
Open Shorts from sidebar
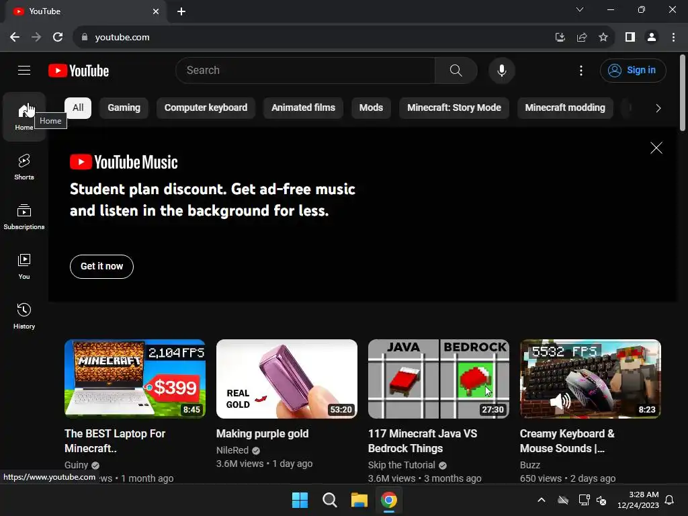pos(24,167)
